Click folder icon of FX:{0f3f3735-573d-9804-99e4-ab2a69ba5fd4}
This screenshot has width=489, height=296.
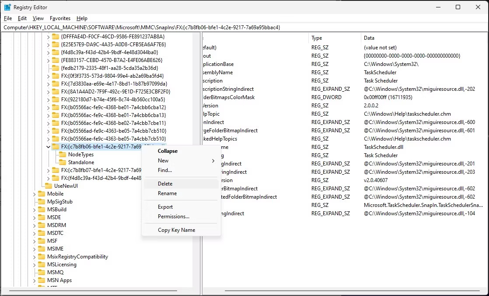point(56,76)
